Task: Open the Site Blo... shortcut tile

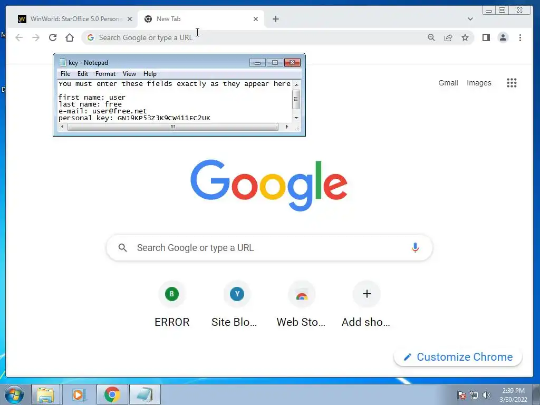Action: pos(237,305)
